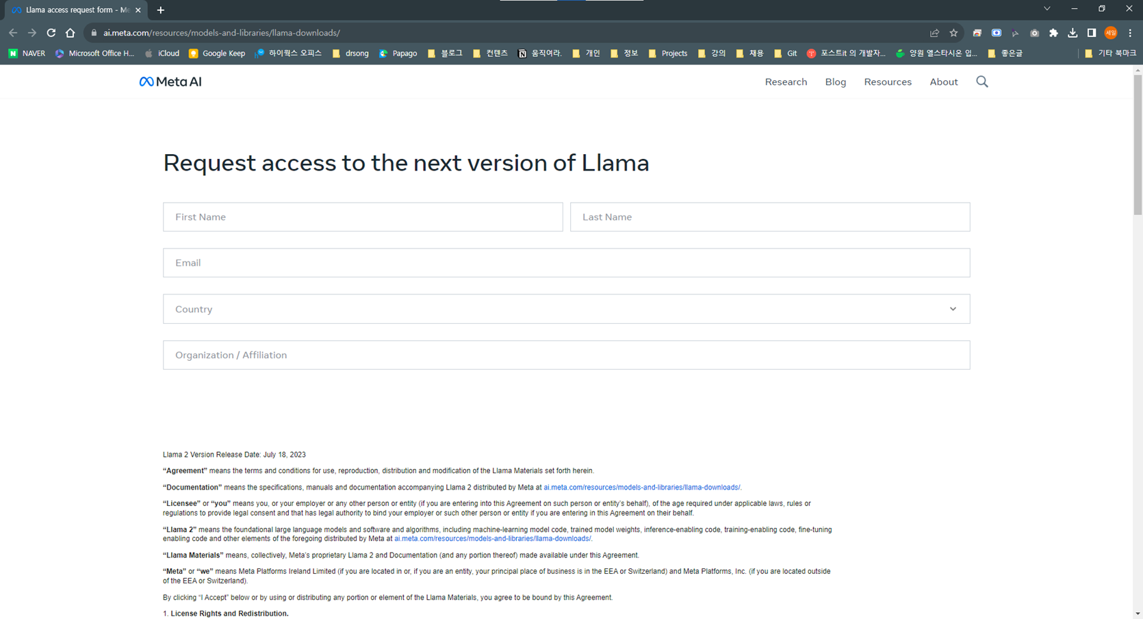Click the page heading about Llama access
Viewport: 1143px width, 619px height.
point(406,163)
